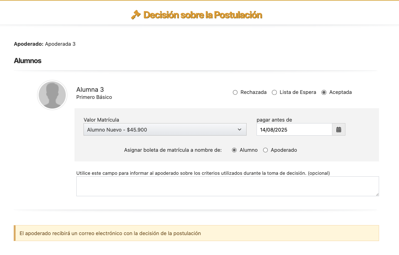Click the 'Alumnos' section heading
Image resolution: width=399 pixels, height=255 pixels.
click(27, 61)
